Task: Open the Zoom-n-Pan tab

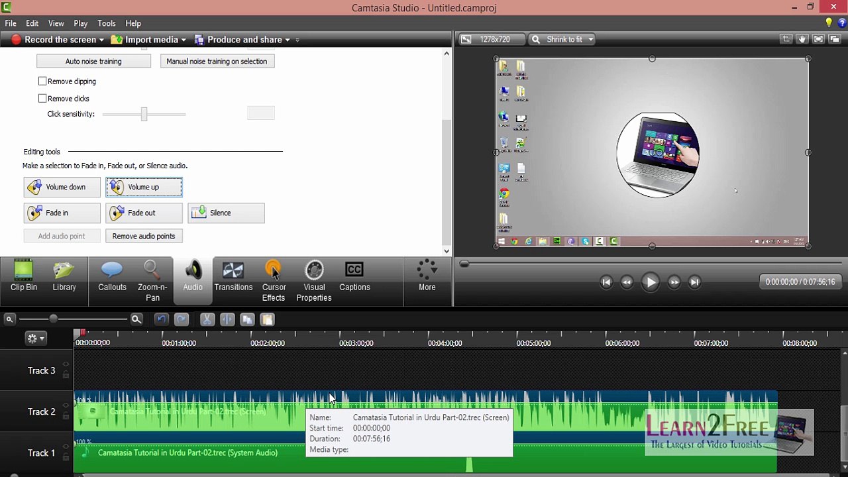Action: point(152,281)
